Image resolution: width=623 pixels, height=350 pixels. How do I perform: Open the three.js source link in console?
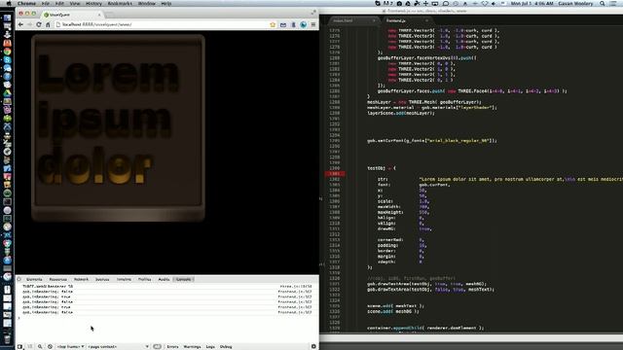(296, 286)
